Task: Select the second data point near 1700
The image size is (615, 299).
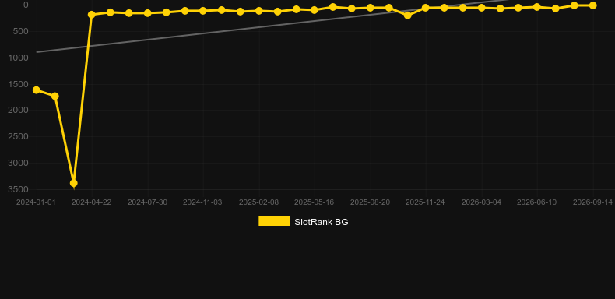Action: click(x=55, y=96)
